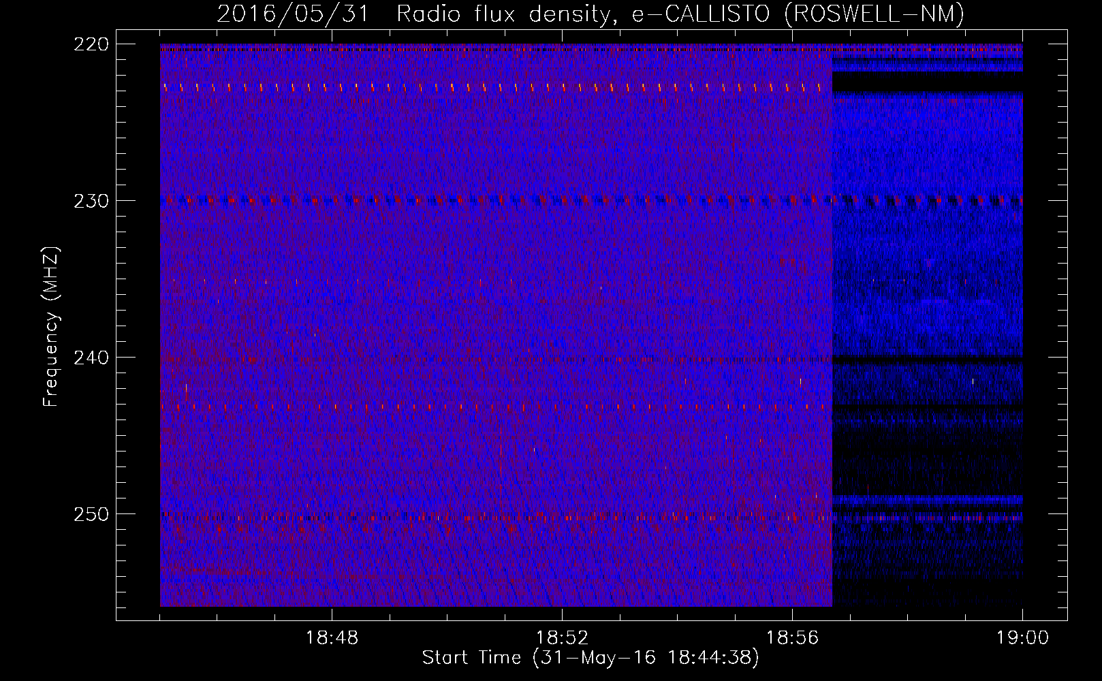Click the 'Start Time (31-May-16 18:44:38)' label
1102x681 pixels.
point(591,658)
